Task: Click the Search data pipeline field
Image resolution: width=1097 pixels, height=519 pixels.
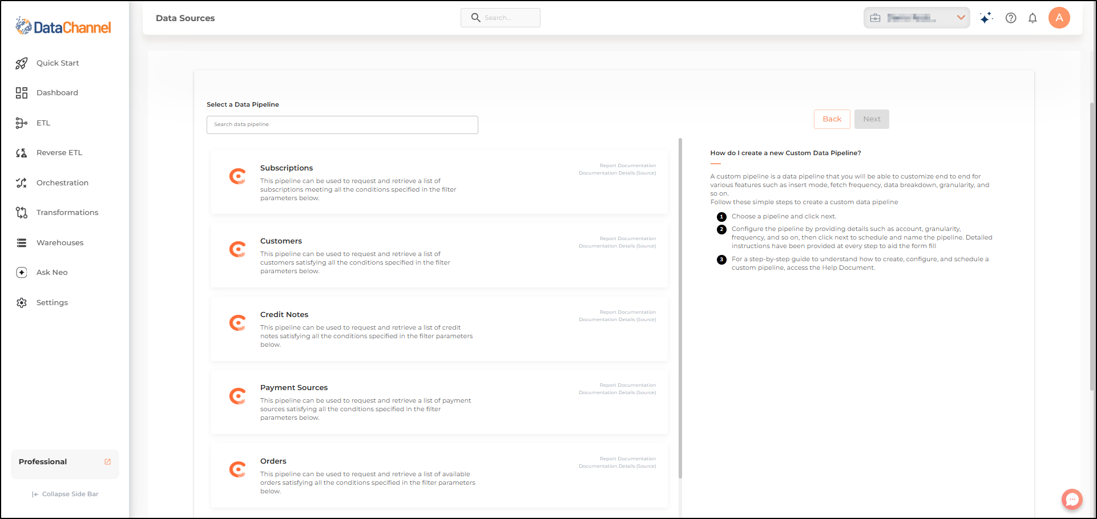Action: pos(342,125)
